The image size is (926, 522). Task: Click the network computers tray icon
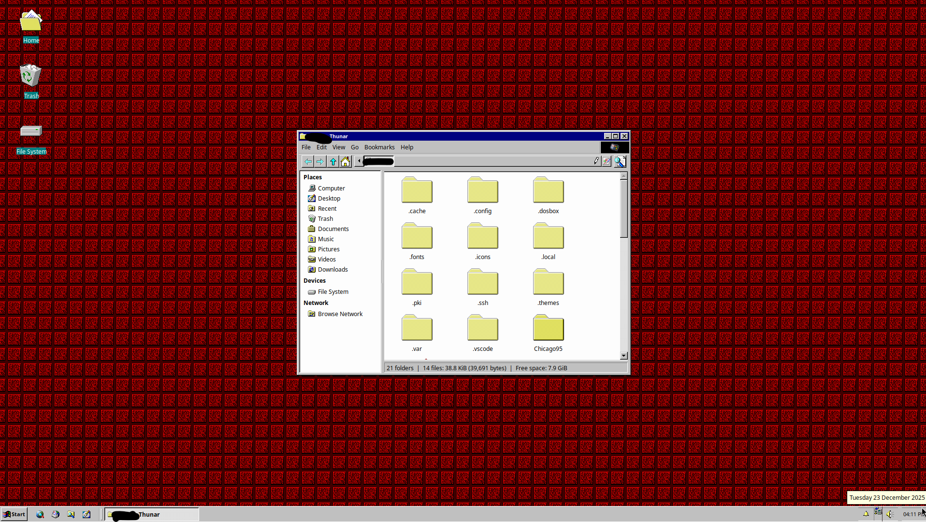(878, 511)
